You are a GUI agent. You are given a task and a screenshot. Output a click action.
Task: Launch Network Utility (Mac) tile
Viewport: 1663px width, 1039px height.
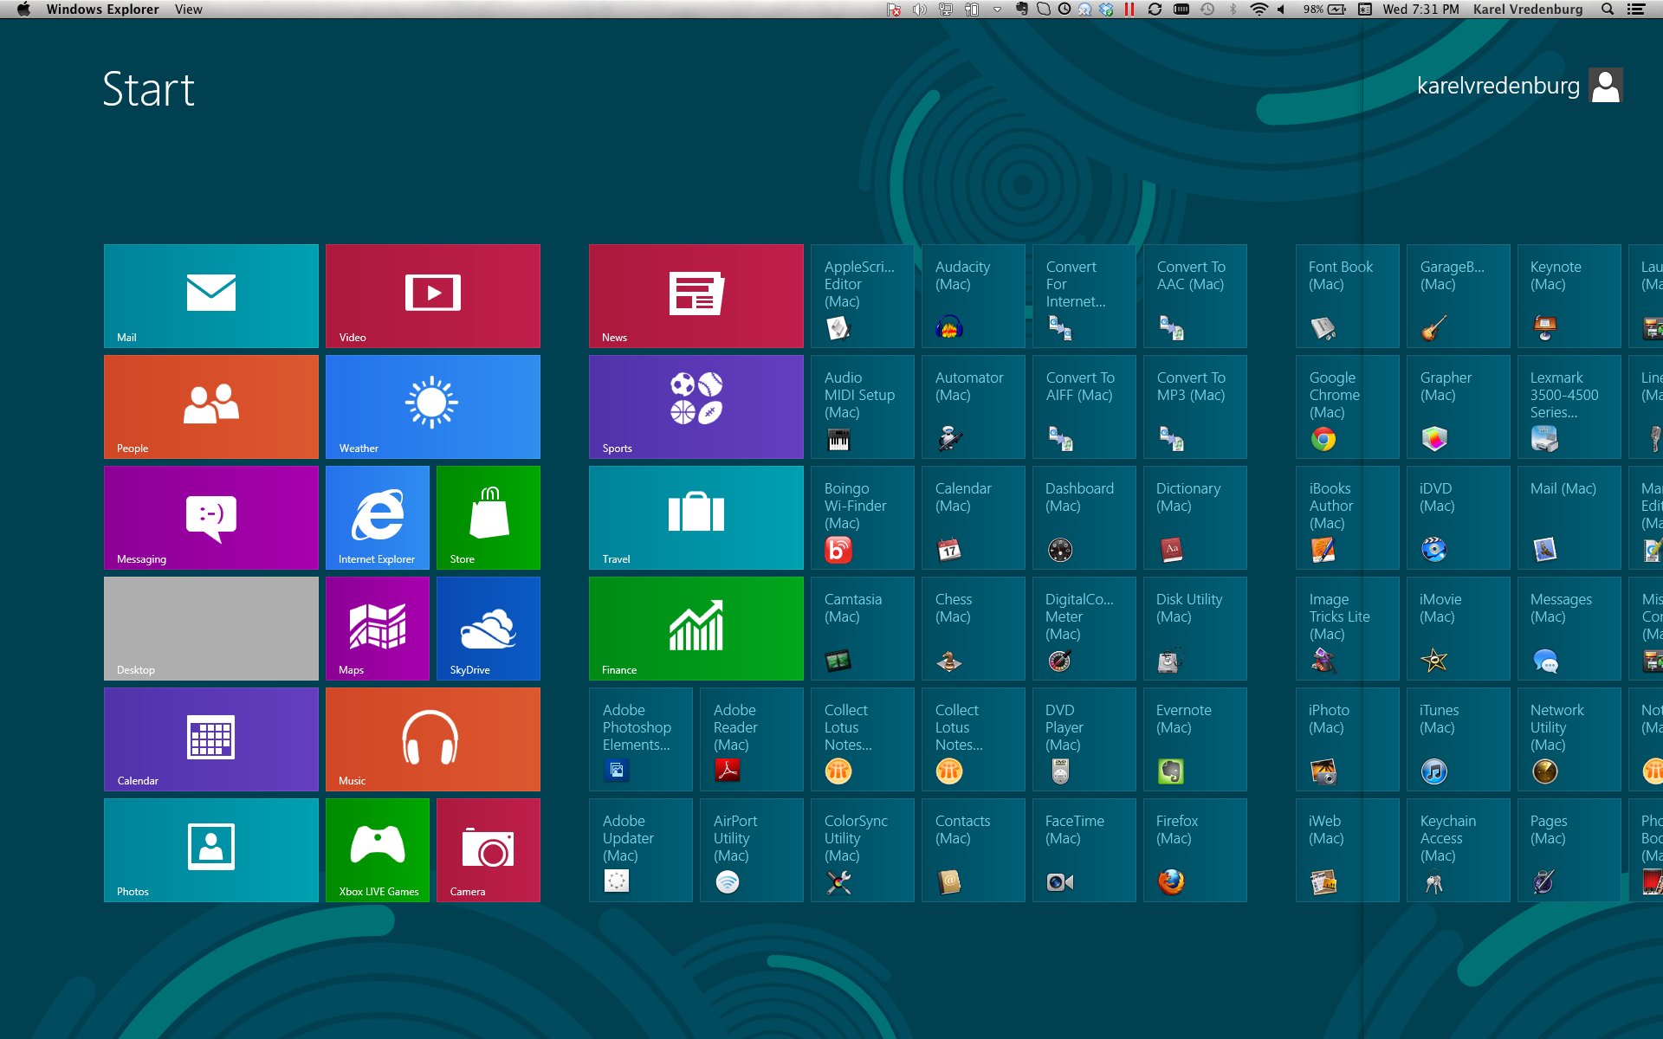pyautogui.click(x=1569, y=739)
